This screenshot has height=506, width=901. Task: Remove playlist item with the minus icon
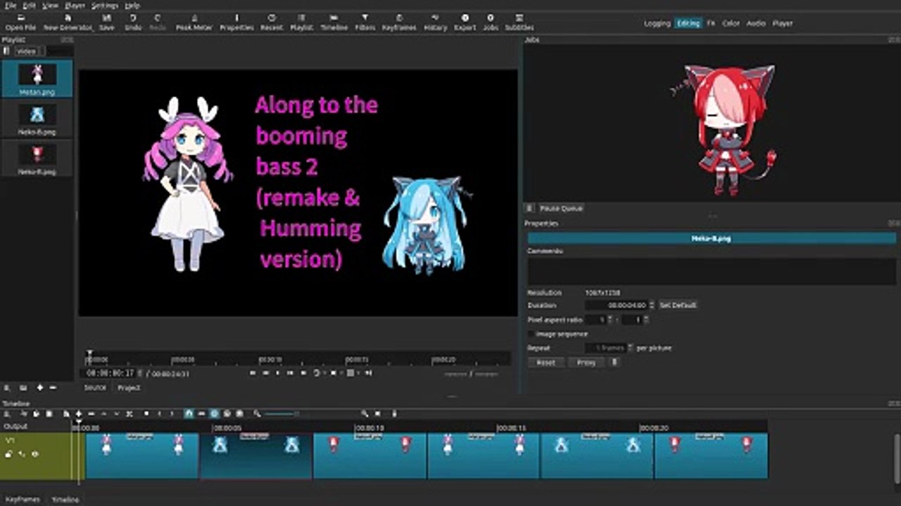pyautogui.click(x=52, y=387)
